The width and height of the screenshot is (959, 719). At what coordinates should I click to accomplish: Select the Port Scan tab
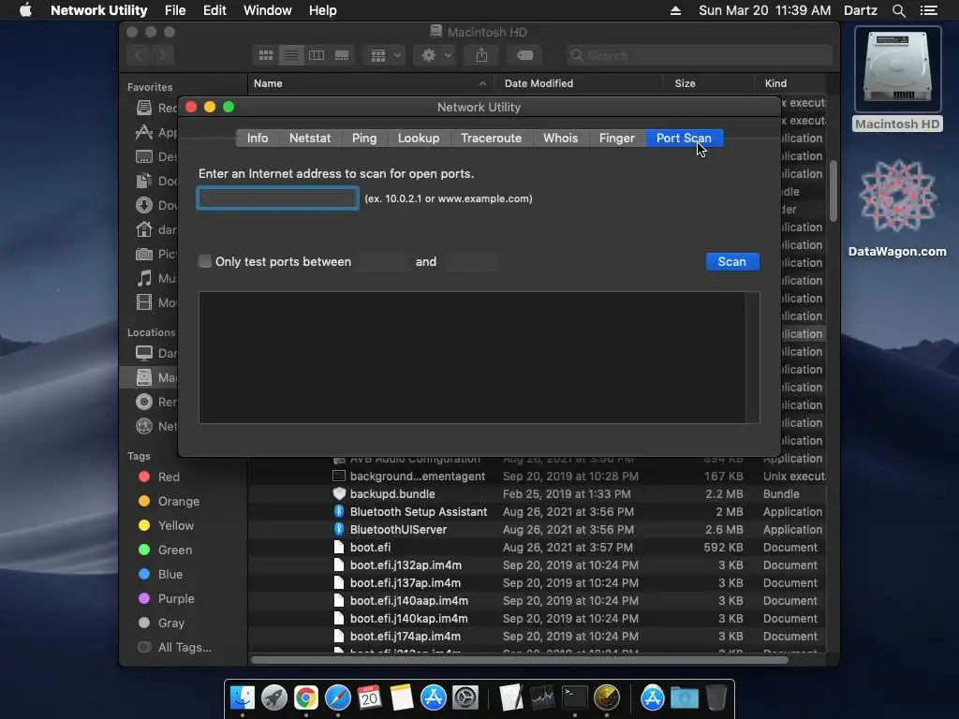[684, 139]
